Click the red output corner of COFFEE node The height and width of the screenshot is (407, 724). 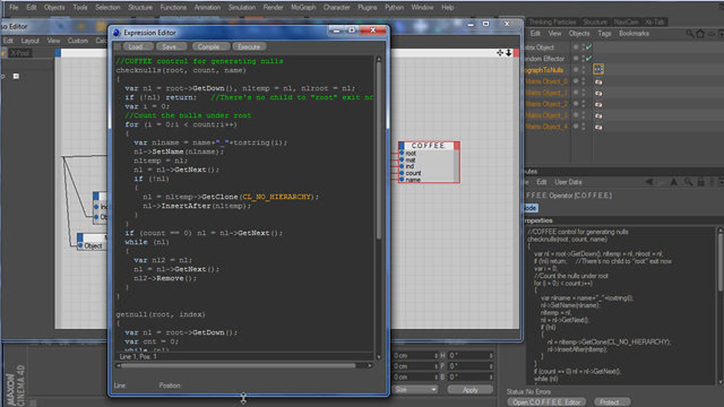click(457, 146)
